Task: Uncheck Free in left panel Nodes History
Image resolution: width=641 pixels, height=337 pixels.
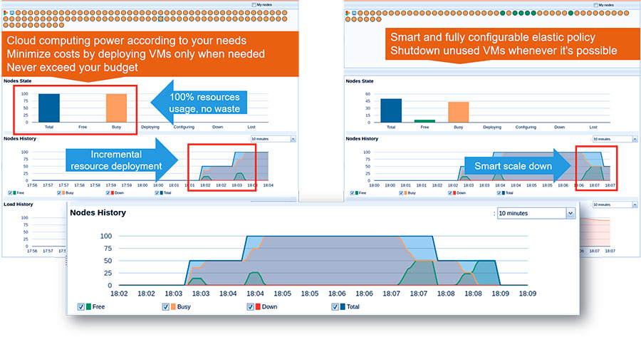Action: [x=10, y=192]
